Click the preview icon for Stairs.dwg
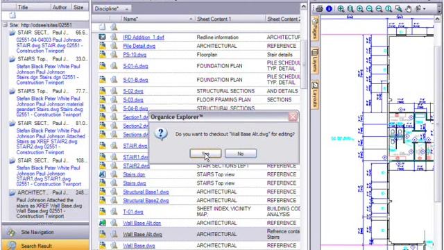 [x=114, y=183]
